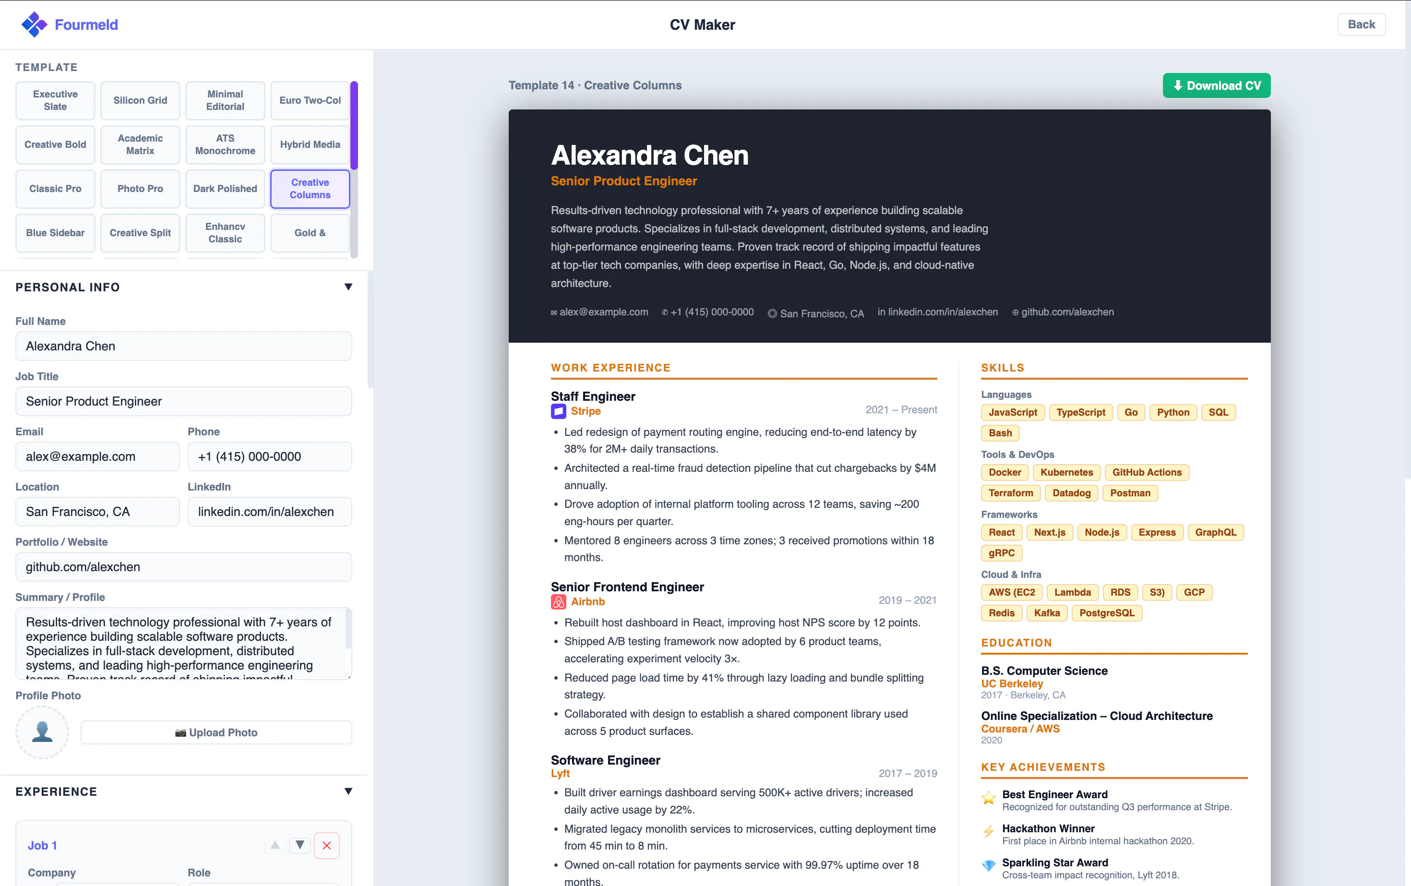Click the JavaScript skill tag

(x=1013, y=413)
